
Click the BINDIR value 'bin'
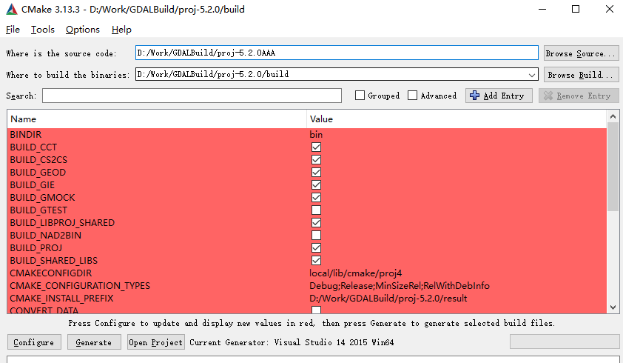(316, 135)
